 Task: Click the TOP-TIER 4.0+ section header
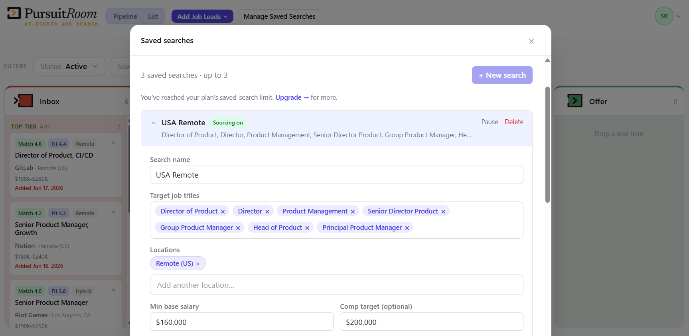pyautogui.click(x=31, y=126)
